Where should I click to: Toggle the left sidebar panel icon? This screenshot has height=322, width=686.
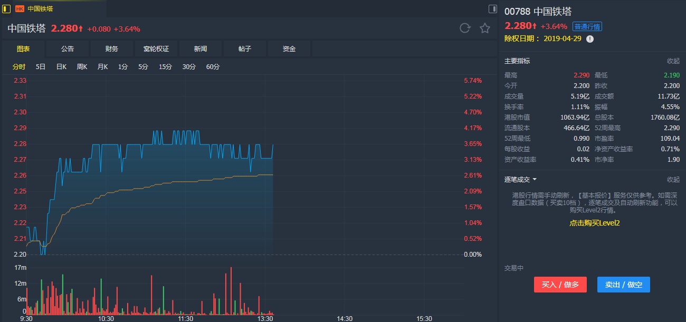(6, 8)
